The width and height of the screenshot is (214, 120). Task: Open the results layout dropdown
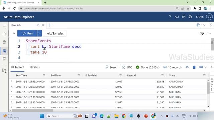[x=203, y=67]
